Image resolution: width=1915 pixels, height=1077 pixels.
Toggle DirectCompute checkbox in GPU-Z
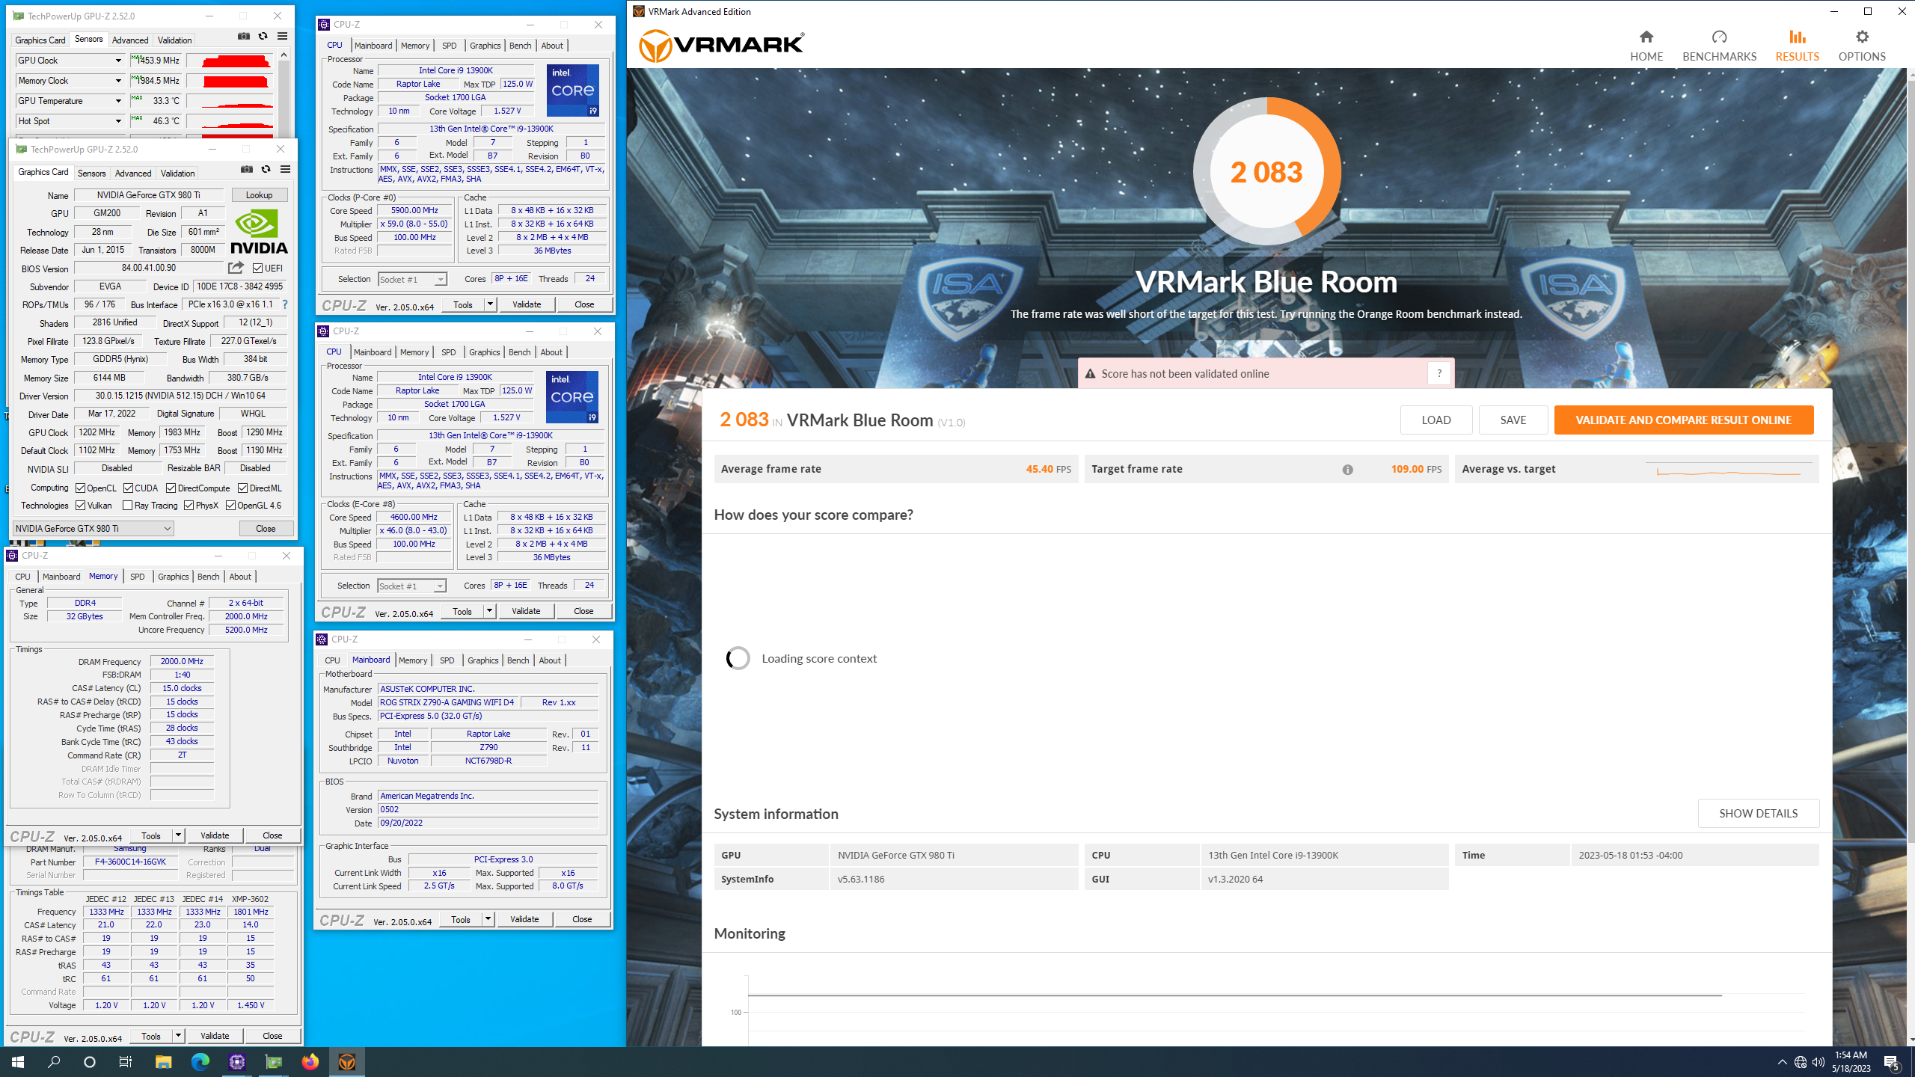[171, 488]
